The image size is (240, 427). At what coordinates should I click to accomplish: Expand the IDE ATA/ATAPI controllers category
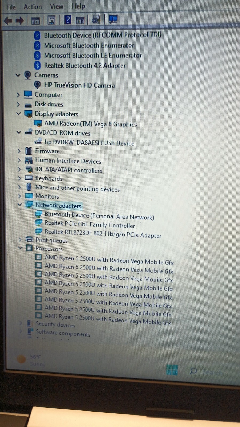pyautogui.click(x=19, y=169)
